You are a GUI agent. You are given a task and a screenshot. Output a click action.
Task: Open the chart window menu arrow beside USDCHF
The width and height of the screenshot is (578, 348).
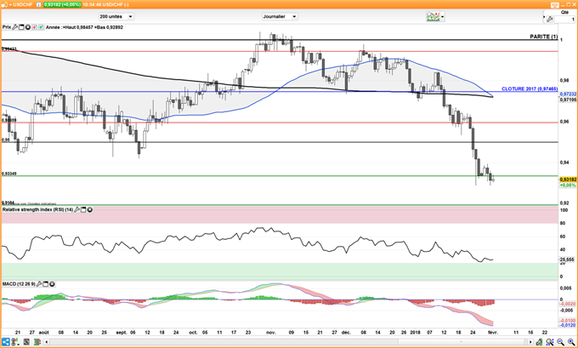tap(10, 4)
